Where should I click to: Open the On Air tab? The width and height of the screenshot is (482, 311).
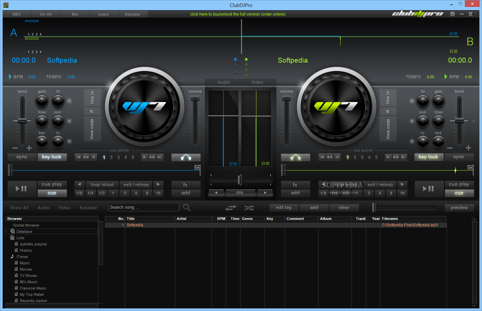pos(46,14)
